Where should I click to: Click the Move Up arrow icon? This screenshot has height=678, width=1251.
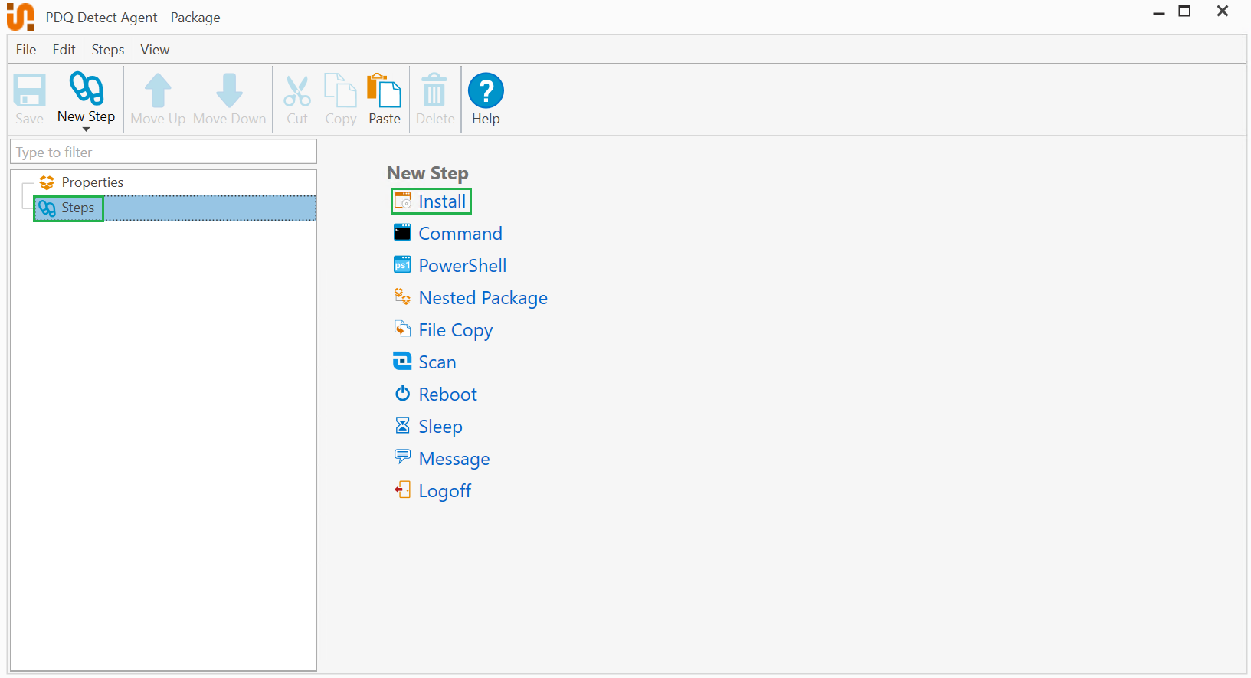(158, 91)
